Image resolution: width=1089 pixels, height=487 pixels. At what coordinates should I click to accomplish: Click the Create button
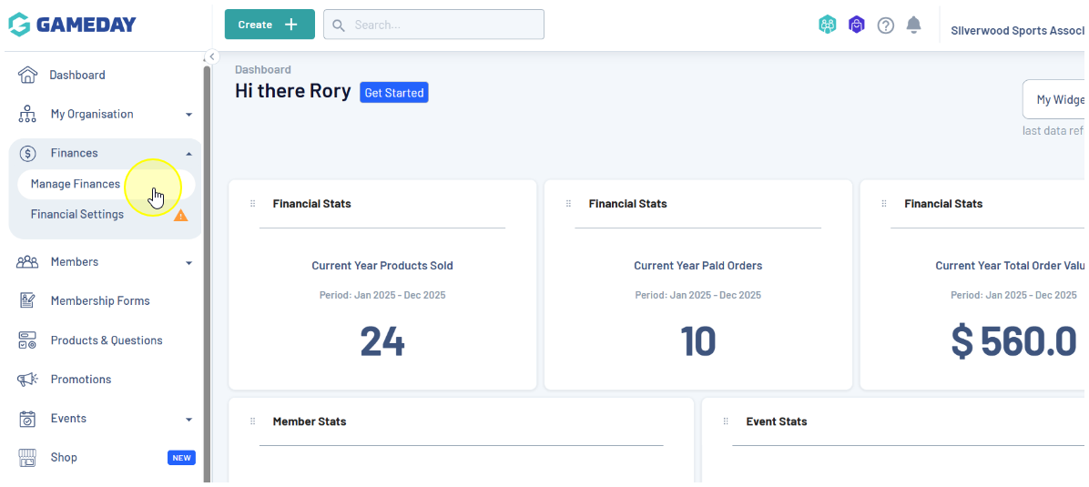tap(270, 25)
